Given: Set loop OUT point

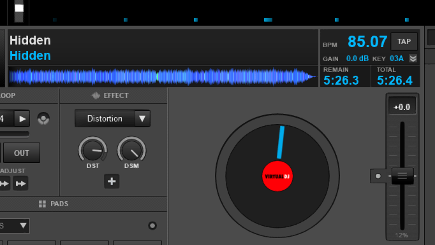Looking at the screenshot, I should [x=21, y=153].
